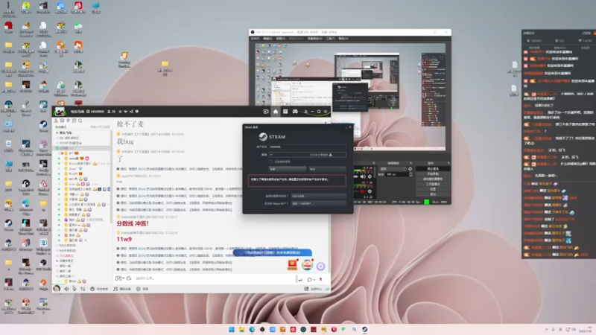This screenshot has width=596, height=335.
Task: Open the emoji picker dropdown in YY chat
Action: pos(120,278)
